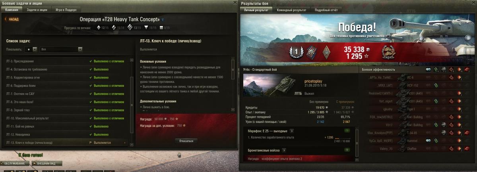Viewport: 477px width, 172px height.
Task: Go back with the 'Назад' button
Action: click(12, 19)
